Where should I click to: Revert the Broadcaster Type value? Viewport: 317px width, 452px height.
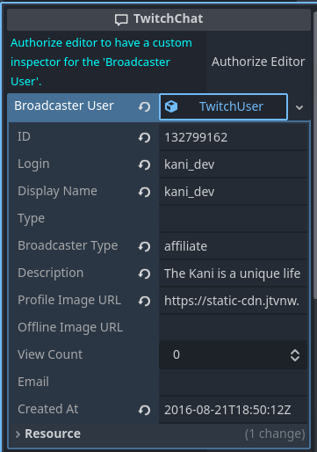[x=144, y=246]
